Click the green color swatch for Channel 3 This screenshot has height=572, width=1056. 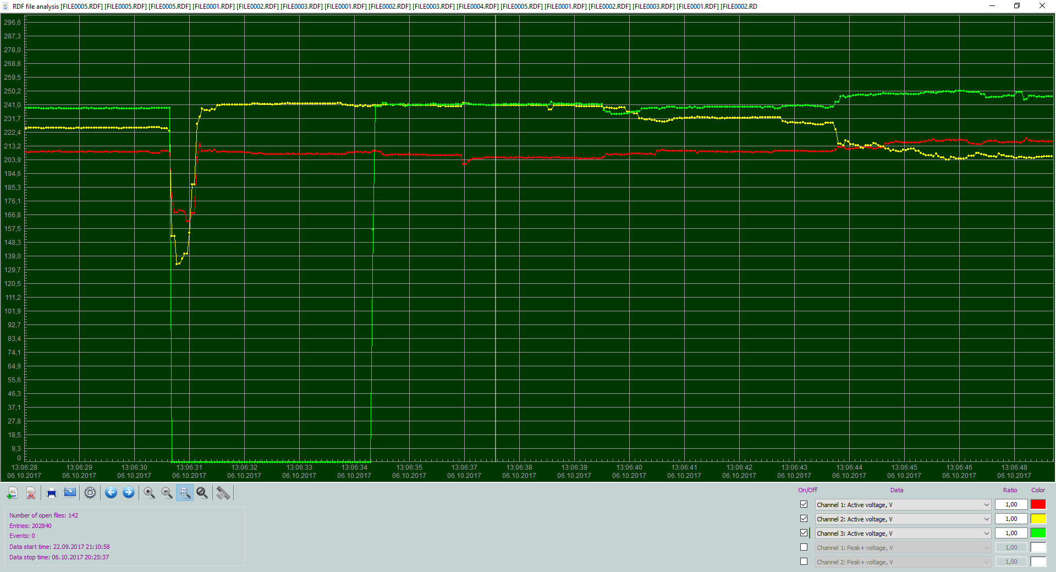(x=1038, y=533)
